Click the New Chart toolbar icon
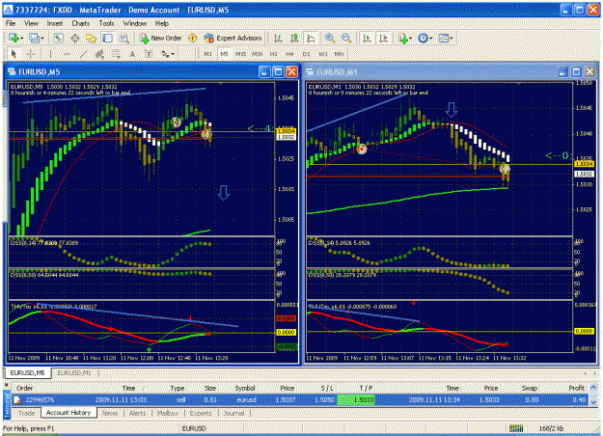This screenshot has height=436, width=603. pyautogui.click(x=14, y=38)
